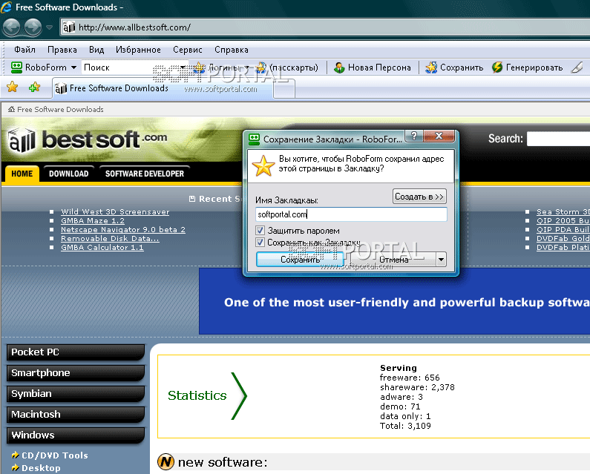Open the GMBA Maze 1.2 link
This screenshot has height=474, width=590.
[x=93, y=221]
